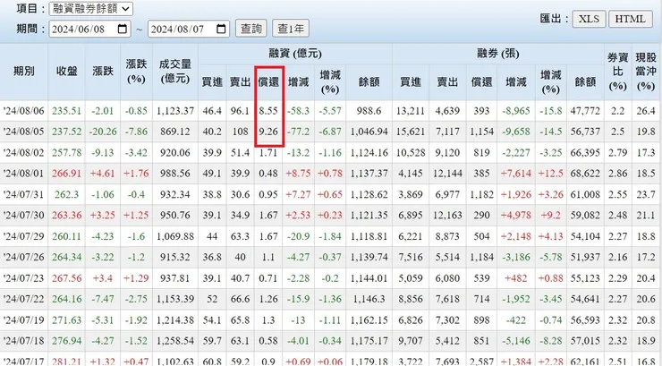Image resolution: width=662 pixels, height=366 pixels.
Task: Select the date cell '24/07/30
Action: [x=23, y=216]
